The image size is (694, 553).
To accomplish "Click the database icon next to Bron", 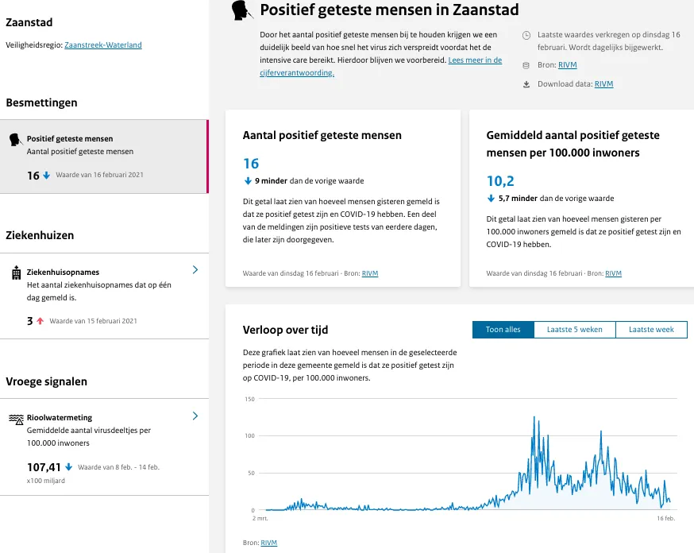I will click(526, 65).
